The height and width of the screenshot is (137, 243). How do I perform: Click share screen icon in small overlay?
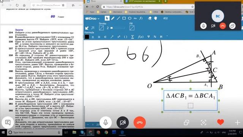(x=232, y=26)
